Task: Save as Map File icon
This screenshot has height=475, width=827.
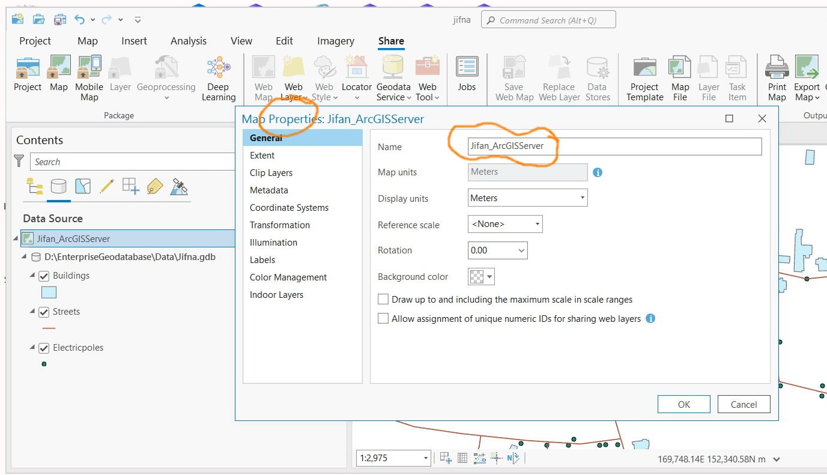Action: point(680,67)
